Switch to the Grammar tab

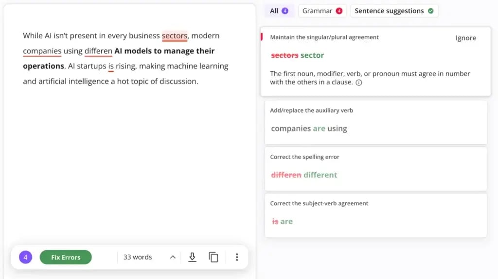coord(318,11)
